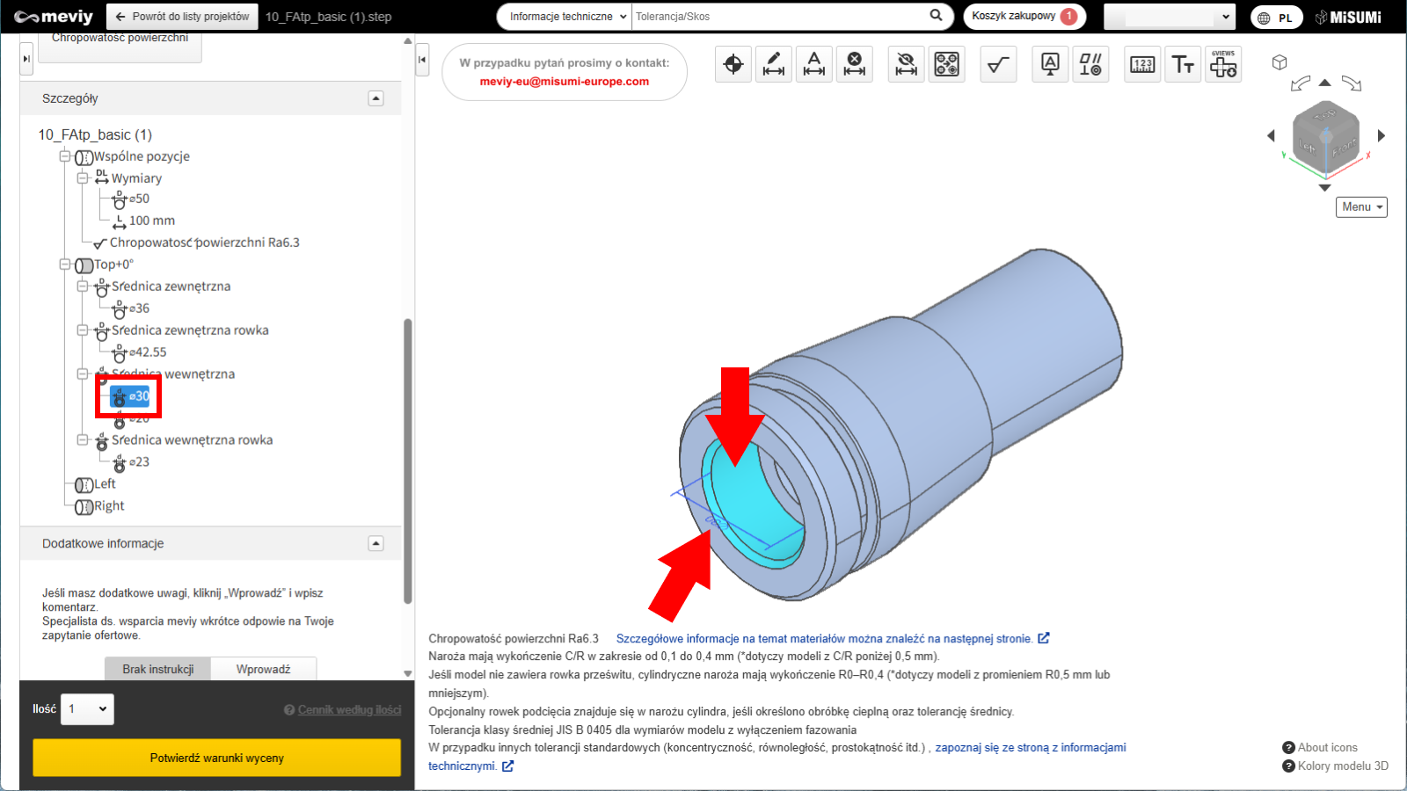
Task: Select the ⌀42.55 dimension tree item
Action: [147, 352]
